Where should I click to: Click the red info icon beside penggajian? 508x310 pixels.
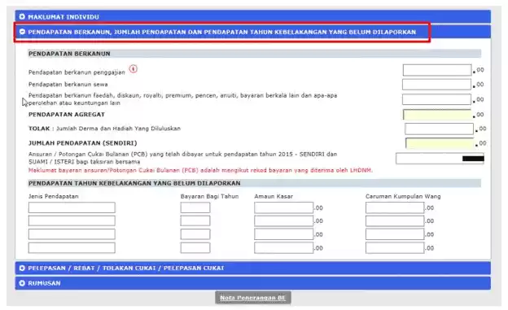[134, 68]
